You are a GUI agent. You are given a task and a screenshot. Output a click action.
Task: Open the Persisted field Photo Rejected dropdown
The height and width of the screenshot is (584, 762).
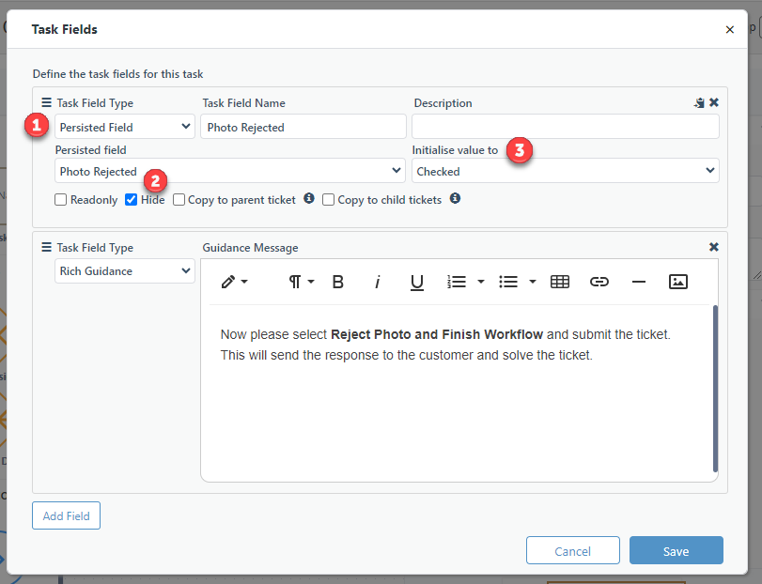point(230,171)
